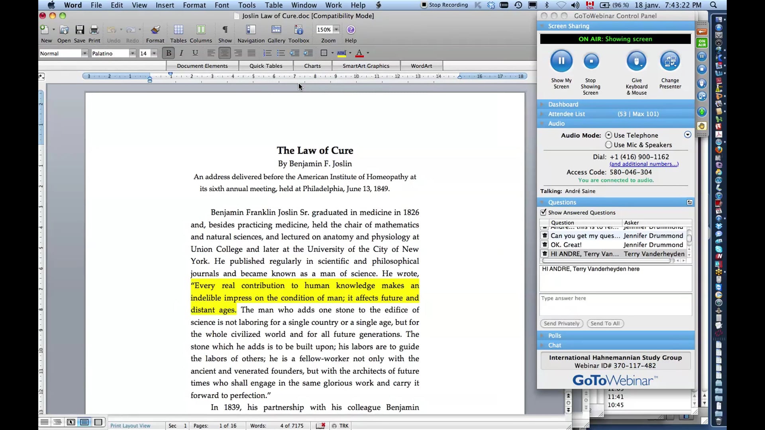Select the Use Telephone audio option

tap(608, 135)
